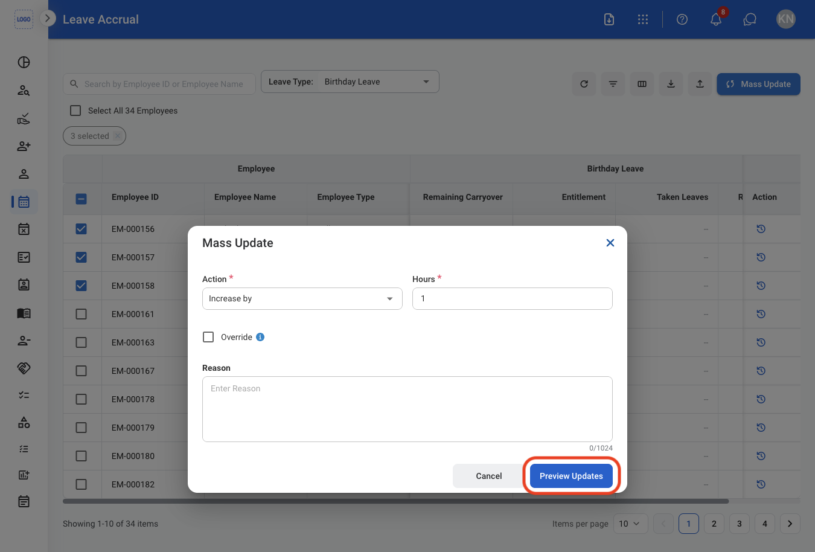
Task: Open the dashboard pie chart sidebar icon
Action: 24,62
